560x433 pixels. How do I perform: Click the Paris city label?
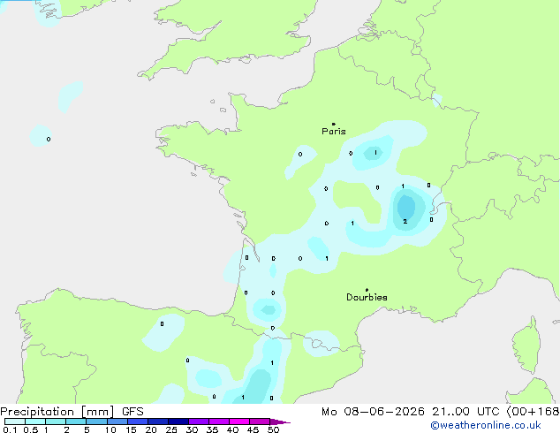334,131
